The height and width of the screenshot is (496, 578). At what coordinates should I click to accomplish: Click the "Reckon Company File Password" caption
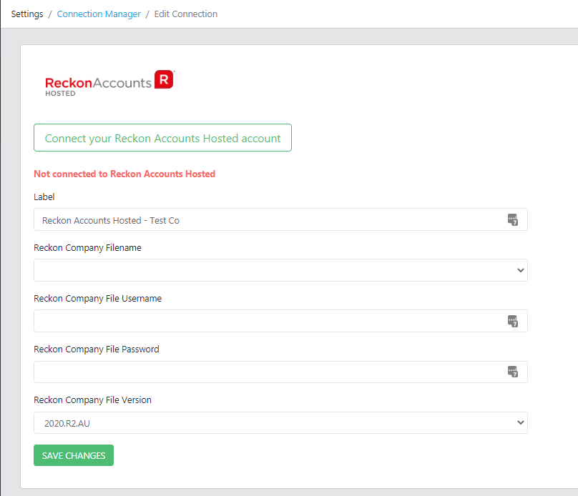(x=97, y=349)
